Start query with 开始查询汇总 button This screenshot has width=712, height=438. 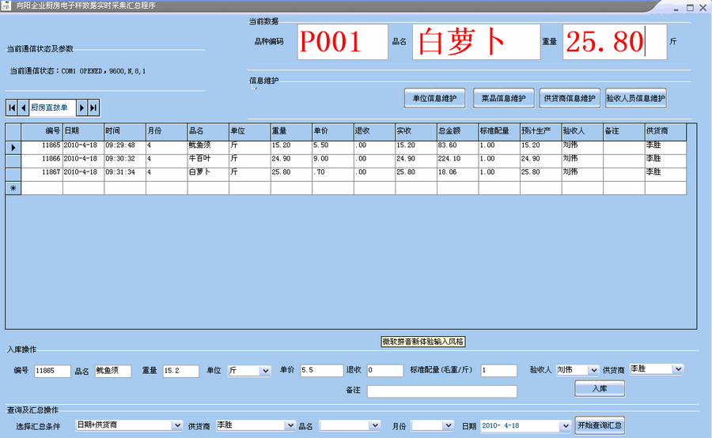point(600,425)
